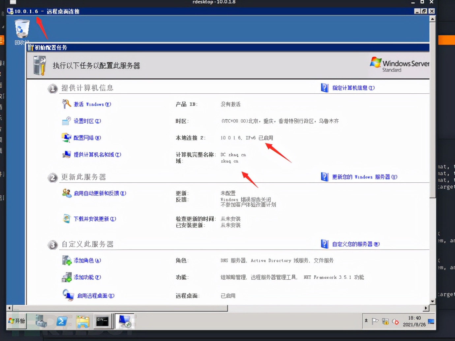Image resolution: width=455 pixels, height=341 pixels.
Task: Click the green Add Roles icon
Action: click(x=67, y=260)
